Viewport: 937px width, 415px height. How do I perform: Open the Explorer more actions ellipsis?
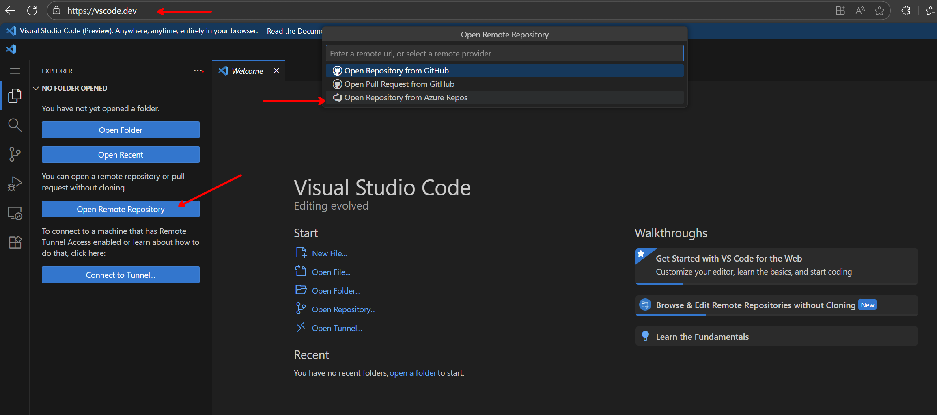coord(198,71)
